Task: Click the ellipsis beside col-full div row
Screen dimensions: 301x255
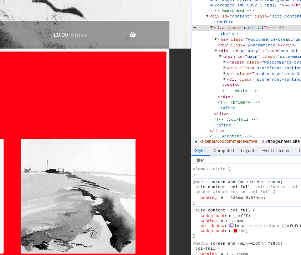Action: tap(194, 27)
